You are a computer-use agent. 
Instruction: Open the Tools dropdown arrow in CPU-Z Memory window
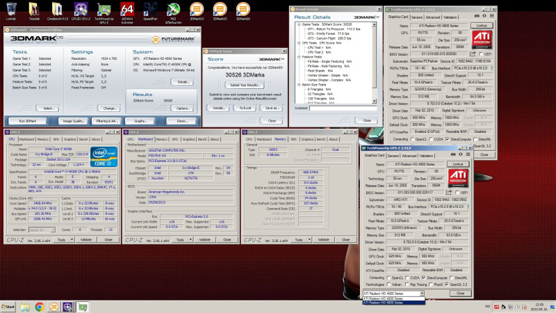[309, 240]
